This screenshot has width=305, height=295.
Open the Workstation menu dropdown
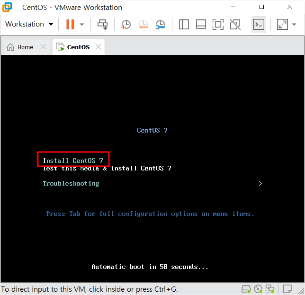29,24
